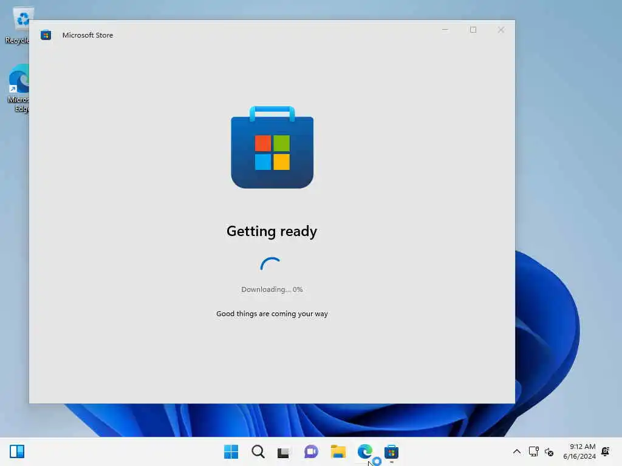The image size is (622, 466).
Task: Show hidden system tray icons
Action: click(516, 451)
